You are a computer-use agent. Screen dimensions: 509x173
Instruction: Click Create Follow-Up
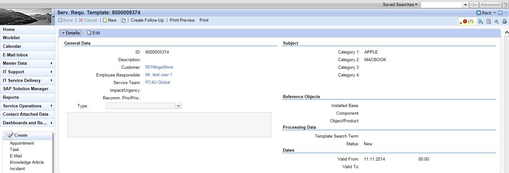(147, 20)
